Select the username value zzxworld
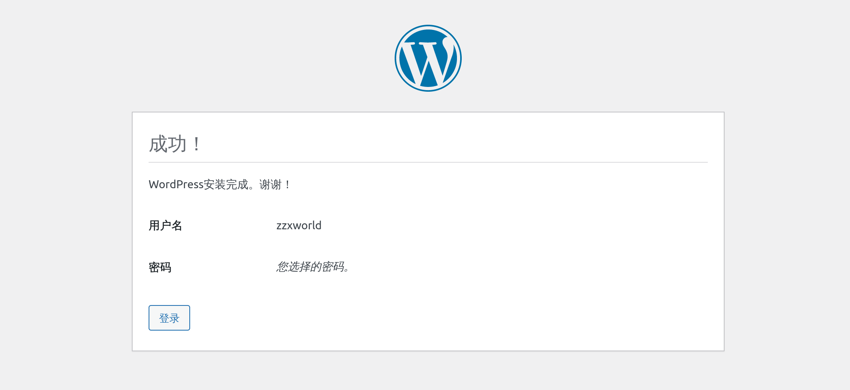Screen dimensions: 850x390 point(298,225)
